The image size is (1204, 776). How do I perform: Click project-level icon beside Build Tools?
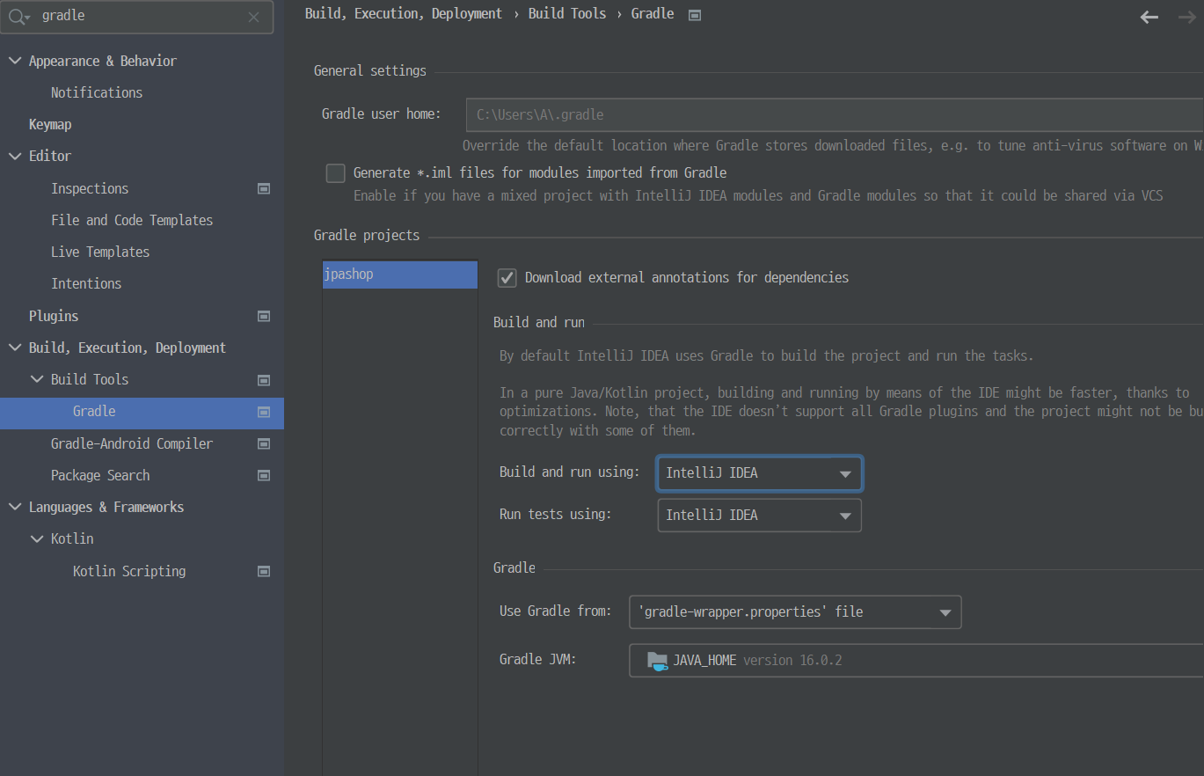click(263, 380)
